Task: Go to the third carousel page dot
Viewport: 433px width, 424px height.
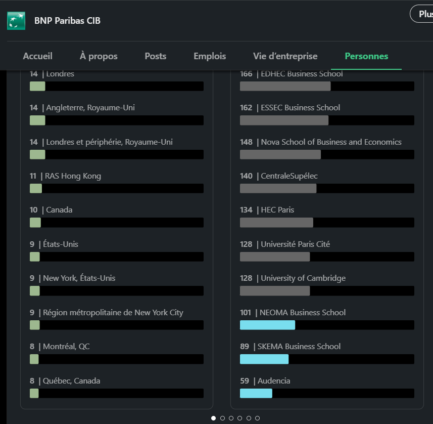Action: (231, 418)
